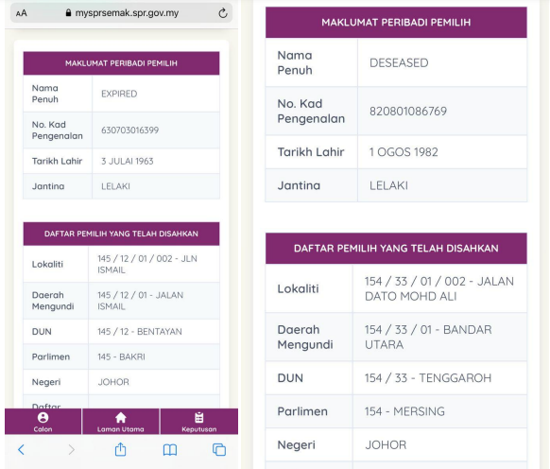
Task: Tap the Negeri label in left card
Action: pyautogui.click(x=46, y=382)
